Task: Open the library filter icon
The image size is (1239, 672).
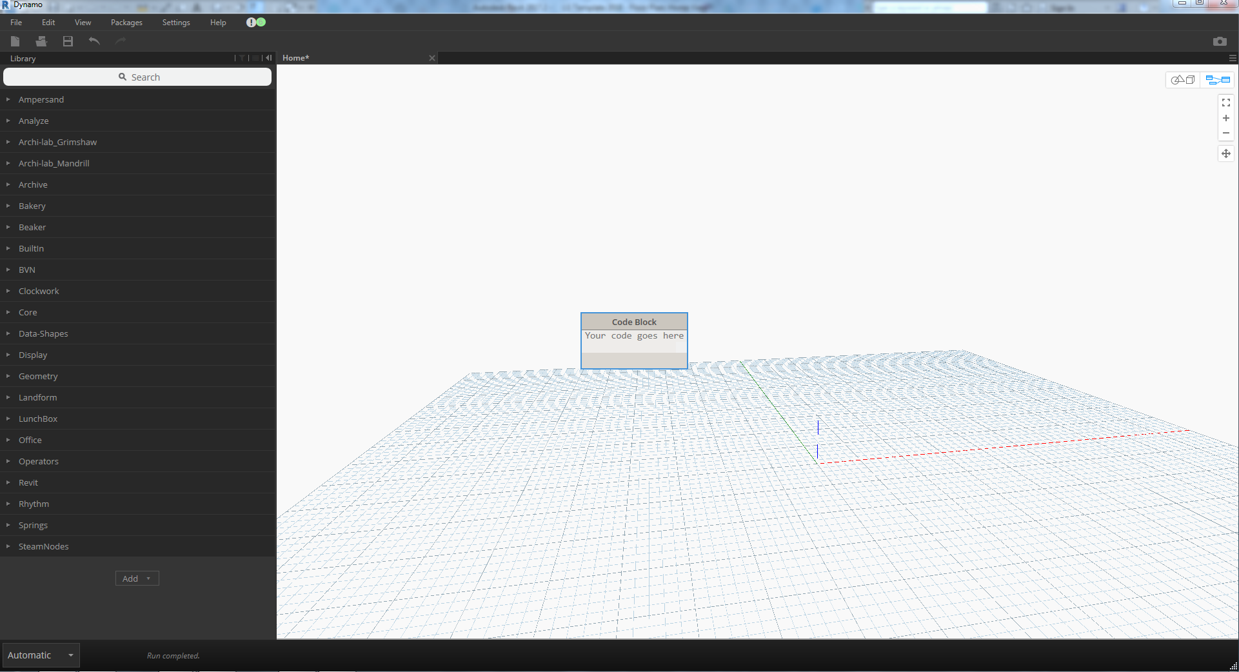Action: pos(242,58)
